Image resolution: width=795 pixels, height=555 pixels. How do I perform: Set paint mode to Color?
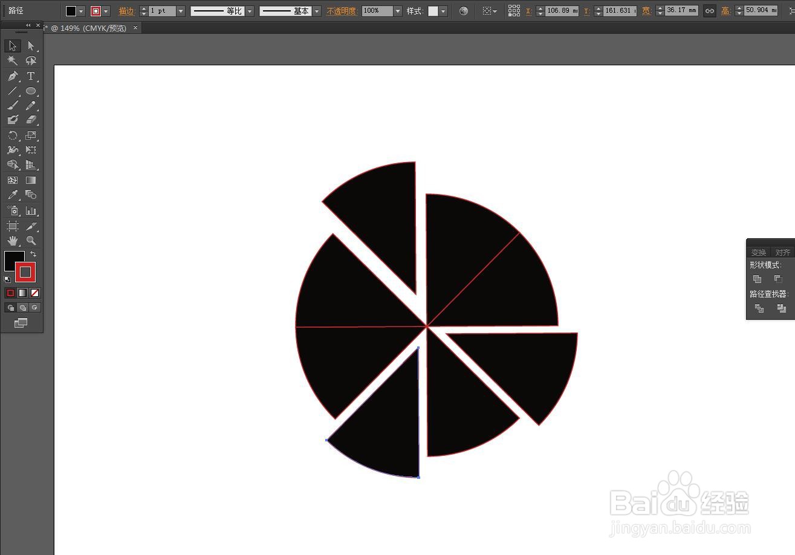coord(10,293)
